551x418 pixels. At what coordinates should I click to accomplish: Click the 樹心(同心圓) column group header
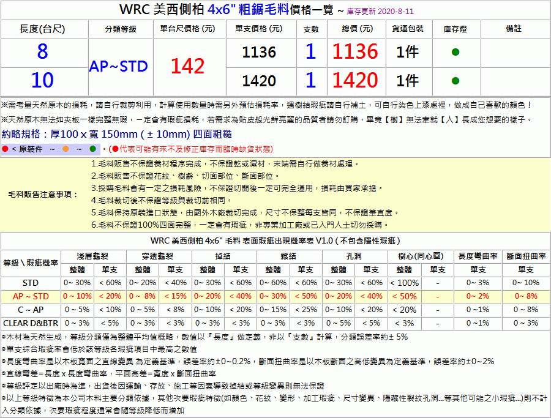pos(421,256)
